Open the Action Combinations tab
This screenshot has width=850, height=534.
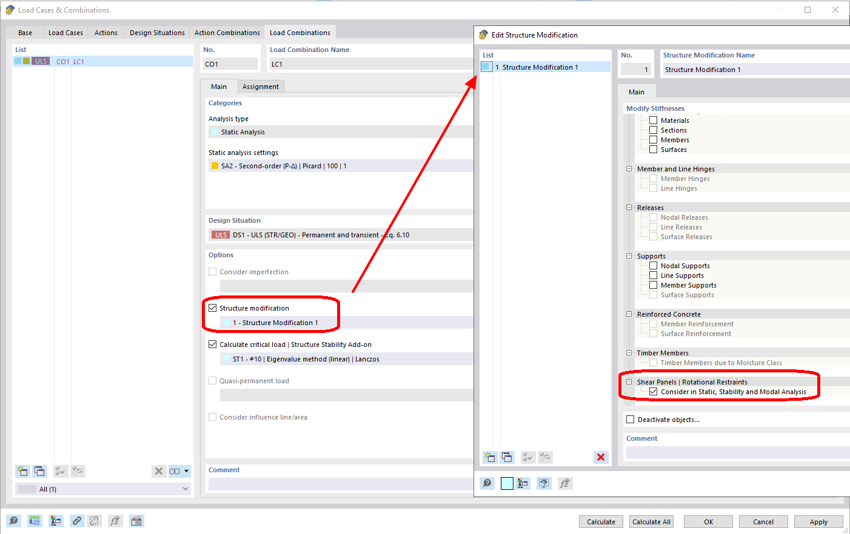click(x=227, y=32)
